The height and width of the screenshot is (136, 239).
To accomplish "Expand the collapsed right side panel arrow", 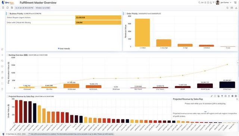I will pyautogui.click(x=238, y=63).
